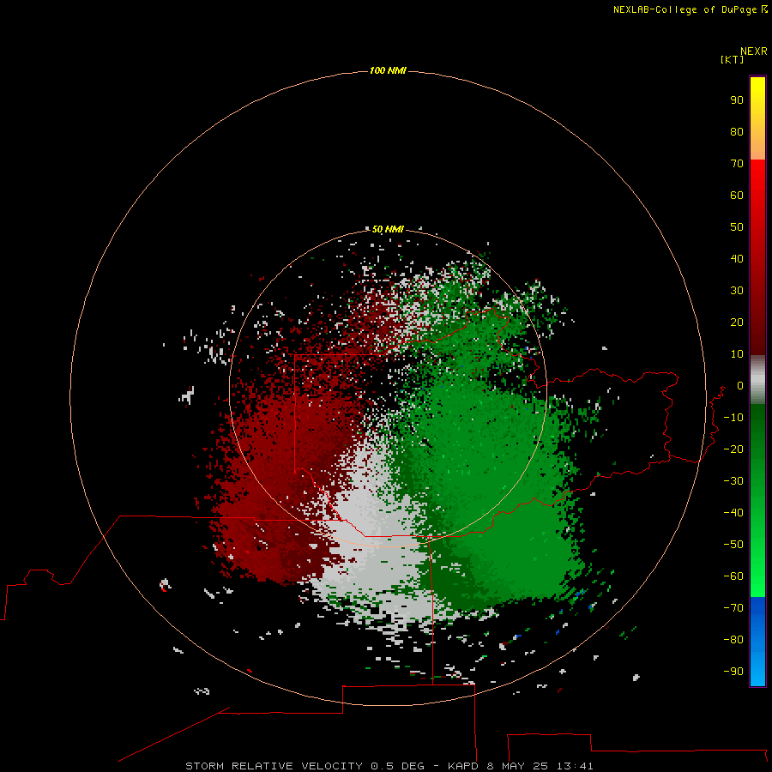Click the NEXR label above color scale
The height and width of the screenshot is (772, 772).
[x=754, y=51]
